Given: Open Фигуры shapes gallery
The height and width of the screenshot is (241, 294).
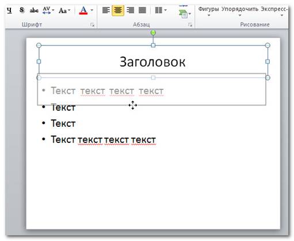Looking at the screenshot, I should click(x=208, y=11).
